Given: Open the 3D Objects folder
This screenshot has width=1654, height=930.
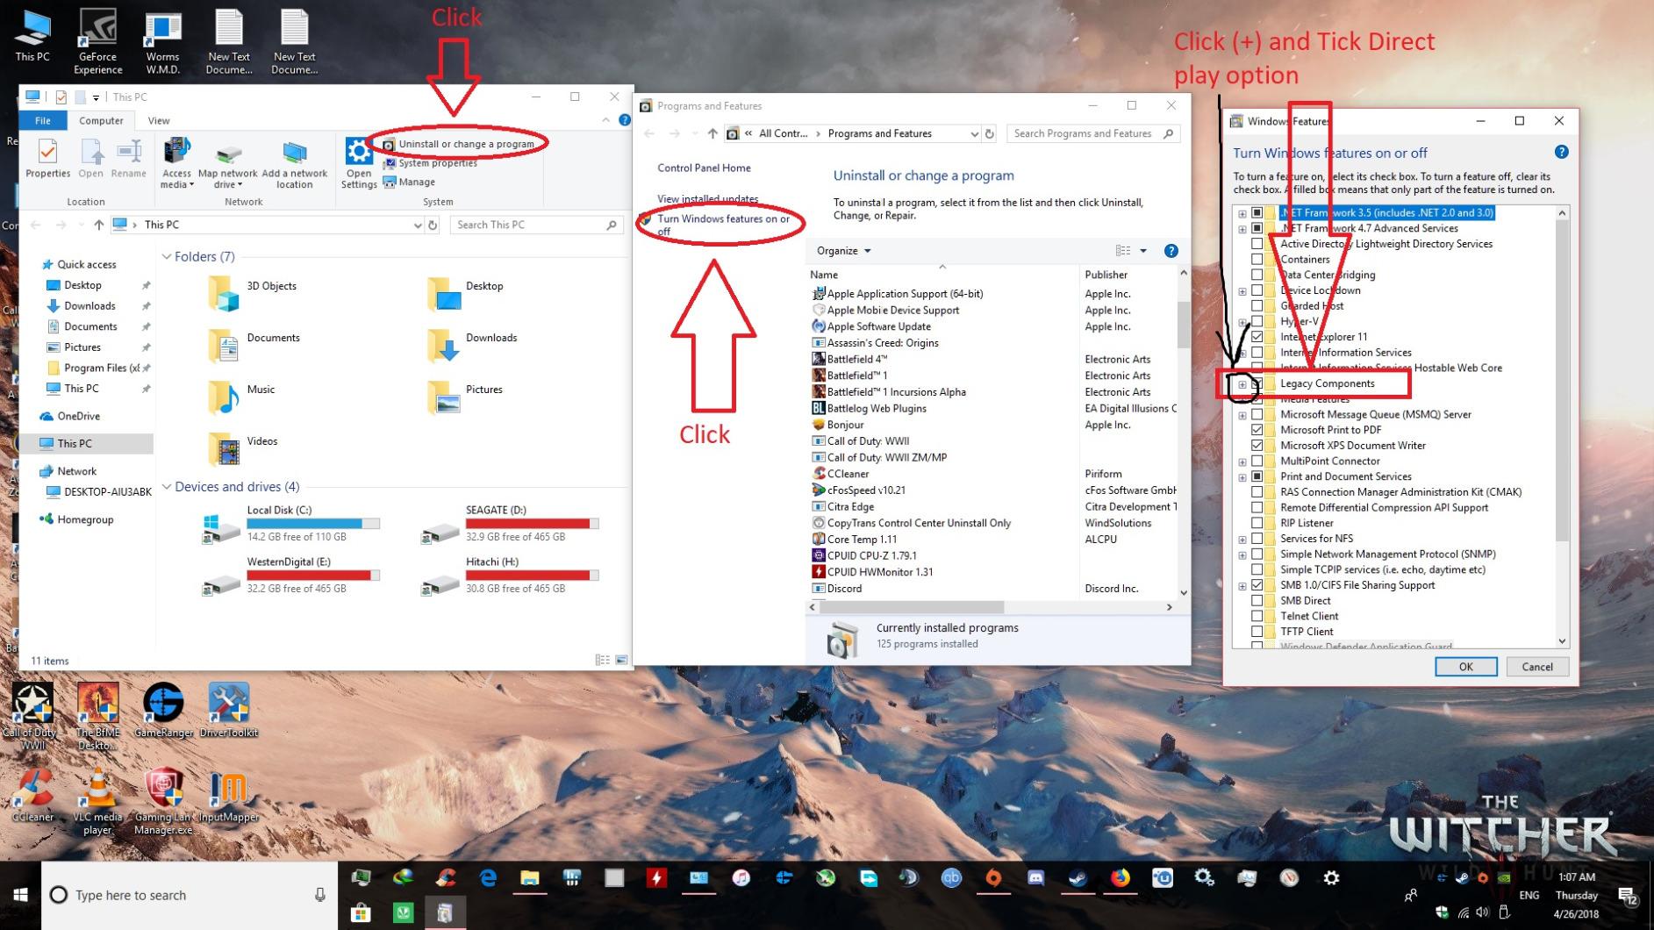Looking at the screenshot, I should click(x=224, y=293).
